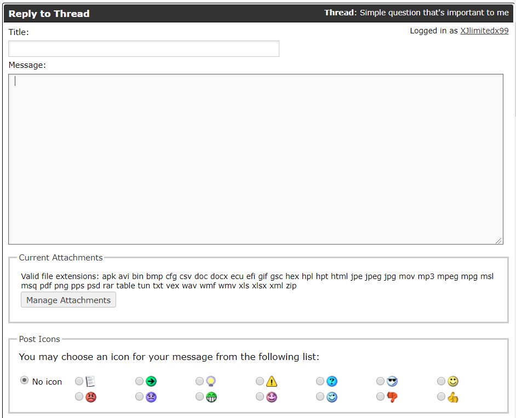The image size is (516, 418).
Task: Click the sunglasses cool smiley icon
Action: pos(392,381)
